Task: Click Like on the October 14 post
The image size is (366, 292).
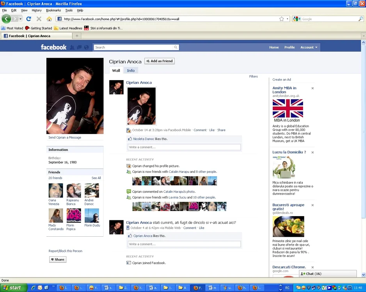Action: [212, 130]
